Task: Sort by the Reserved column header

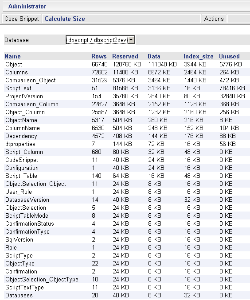Action: coord(125,56)
